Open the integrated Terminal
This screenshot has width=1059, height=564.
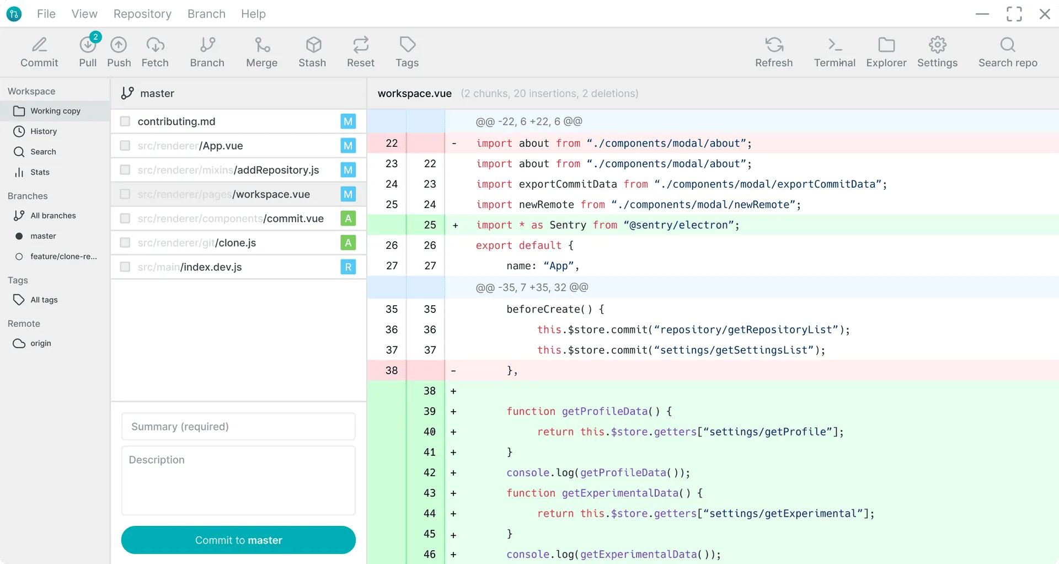(834, 51)
